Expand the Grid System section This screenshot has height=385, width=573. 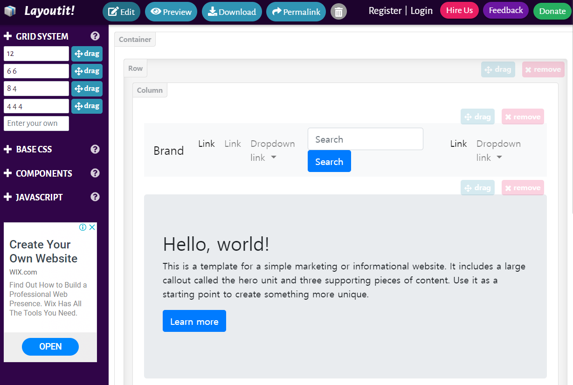[36, 36]
